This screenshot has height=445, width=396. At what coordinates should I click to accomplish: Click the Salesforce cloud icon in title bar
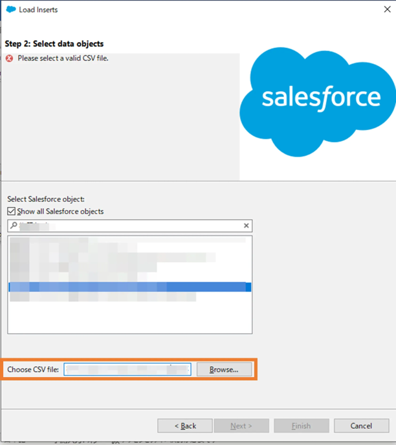[x=11, y=9]
